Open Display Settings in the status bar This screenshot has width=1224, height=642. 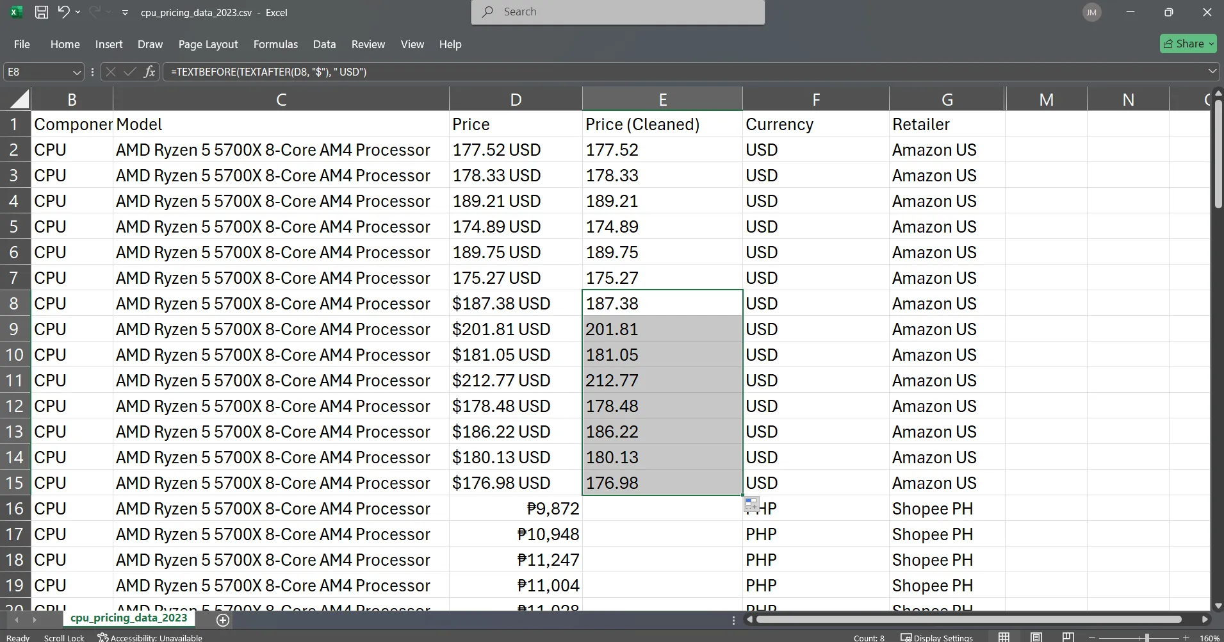936,638
